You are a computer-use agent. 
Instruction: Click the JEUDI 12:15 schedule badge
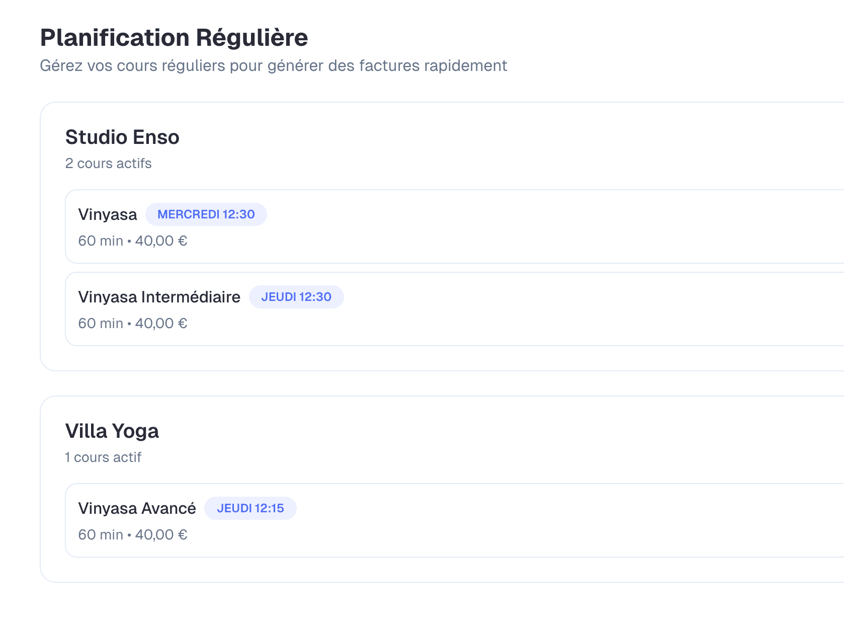tap(250, 508)
